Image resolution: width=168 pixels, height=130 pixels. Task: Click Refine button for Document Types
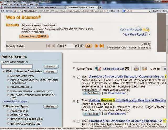coord(50,106)
